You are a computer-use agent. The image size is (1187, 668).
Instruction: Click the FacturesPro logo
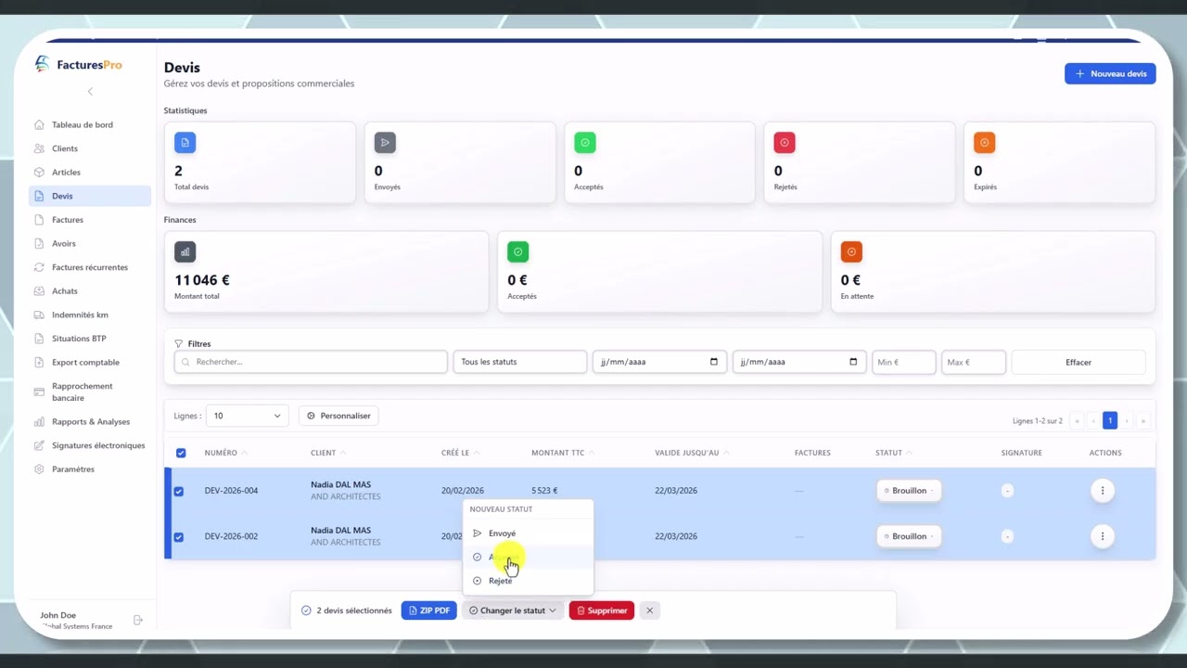click(x=78, y=64)
